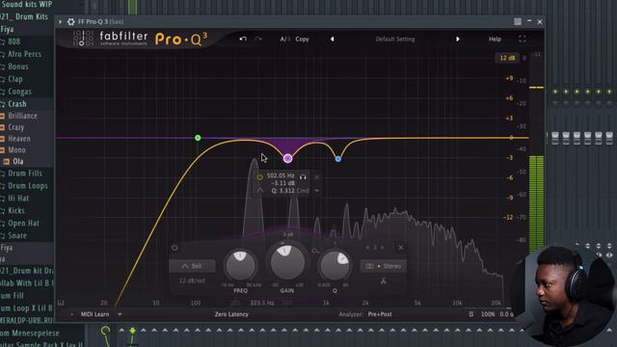Viewport: 617px width, 347px height.
Task: Open the 12 dB/oct slope selector
Action: coord(192,280)
